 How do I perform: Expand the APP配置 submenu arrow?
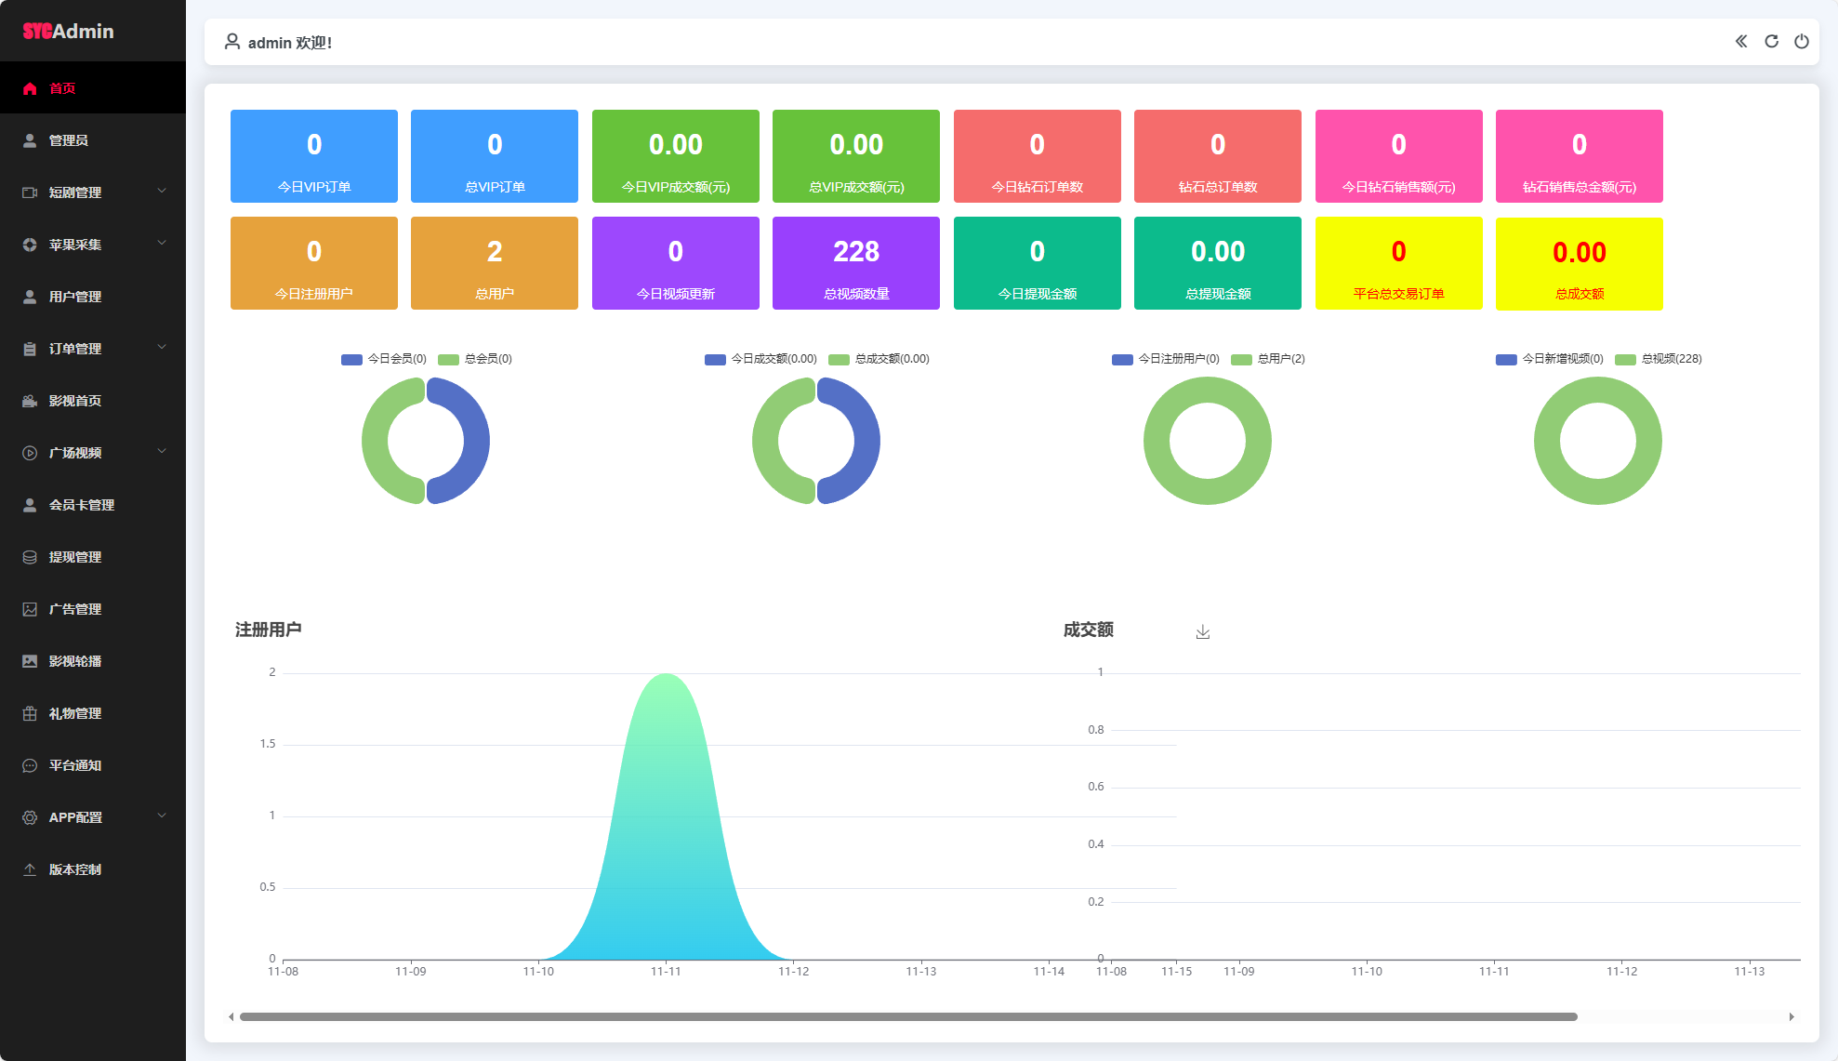pyautogui.click(x=162, y=816)
